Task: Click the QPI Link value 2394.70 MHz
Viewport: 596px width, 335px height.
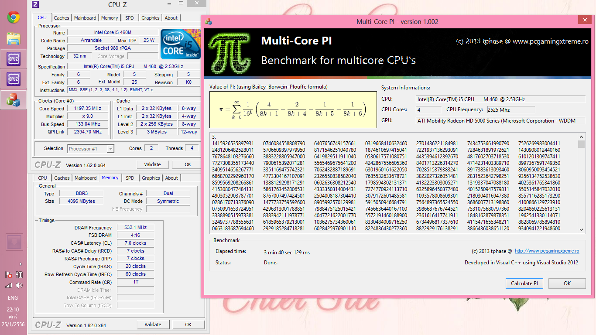Action: (x=88, y=132)
